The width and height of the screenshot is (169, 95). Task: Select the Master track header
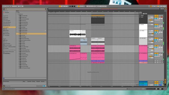[143, 85]
